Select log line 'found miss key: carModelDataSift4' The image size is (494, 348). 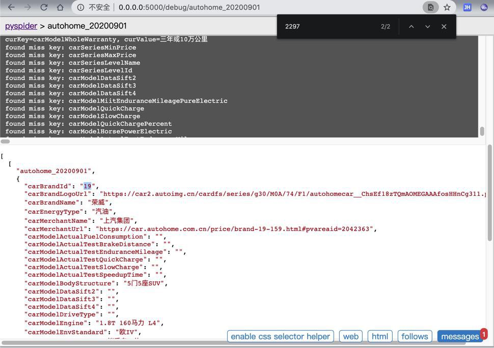coord(71,93)
